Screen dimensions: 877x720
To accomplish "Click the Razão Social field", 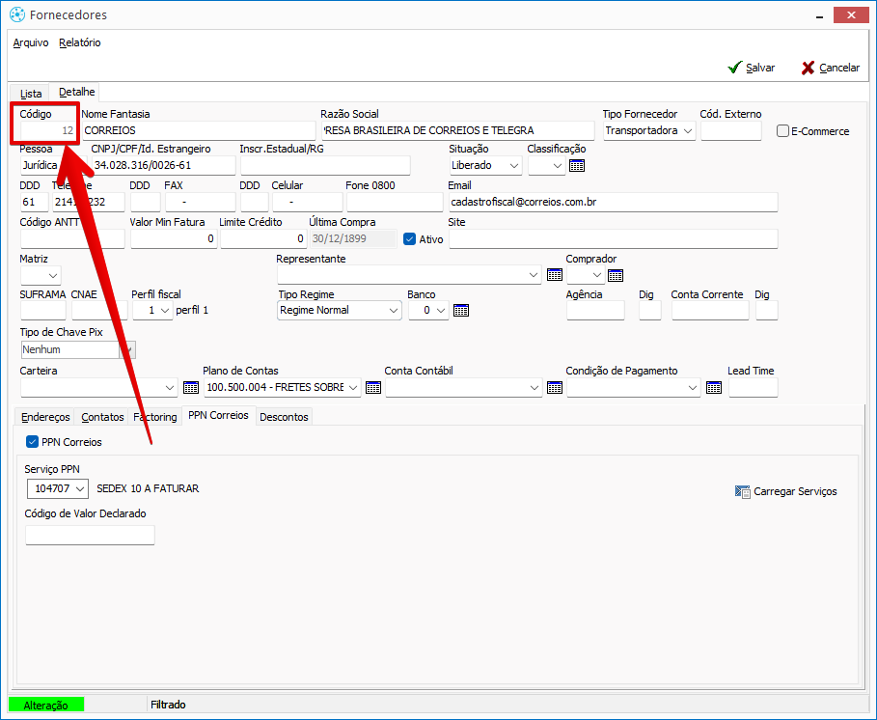I will 457,131.
